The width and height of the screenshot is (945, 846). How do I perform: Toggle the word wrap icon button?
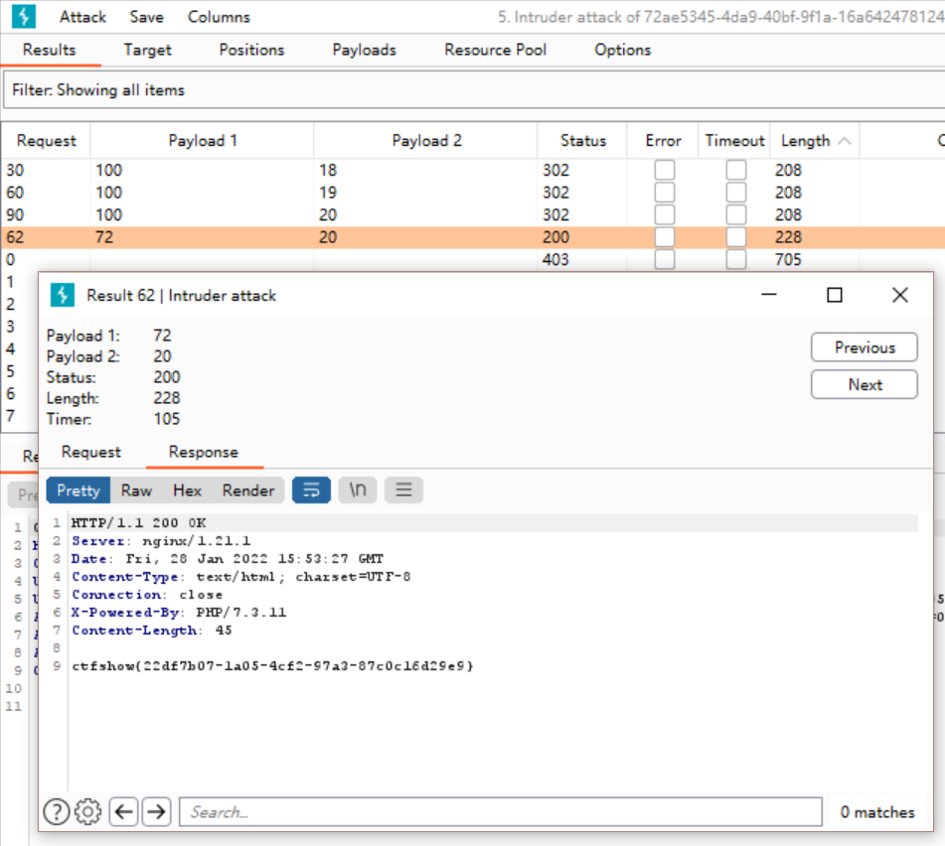[311, 491]
